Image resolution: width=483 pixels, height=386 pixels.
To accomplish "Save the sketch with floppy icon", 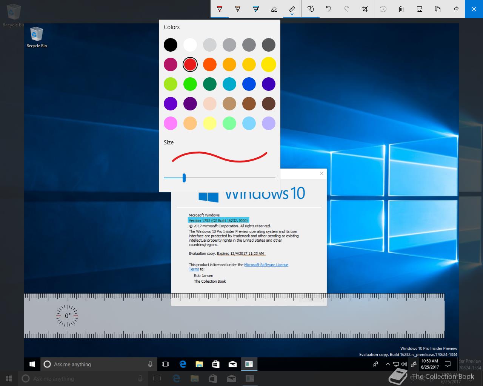I will [420, 9].
